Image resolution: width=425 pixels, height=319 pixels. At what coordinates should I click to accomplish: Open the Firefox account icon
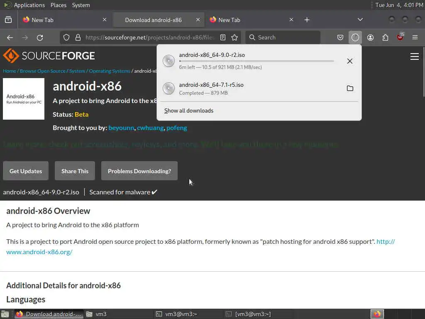370,37
